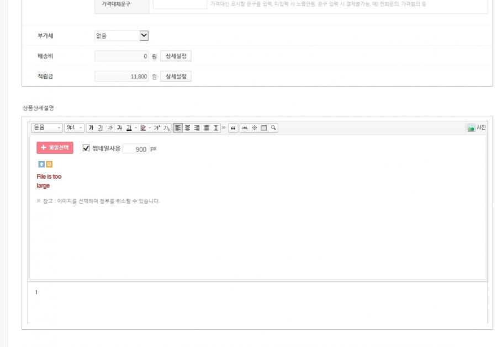Uncheck the 썸네일사용 thumbnail checkbox

[x=86, y=148]
